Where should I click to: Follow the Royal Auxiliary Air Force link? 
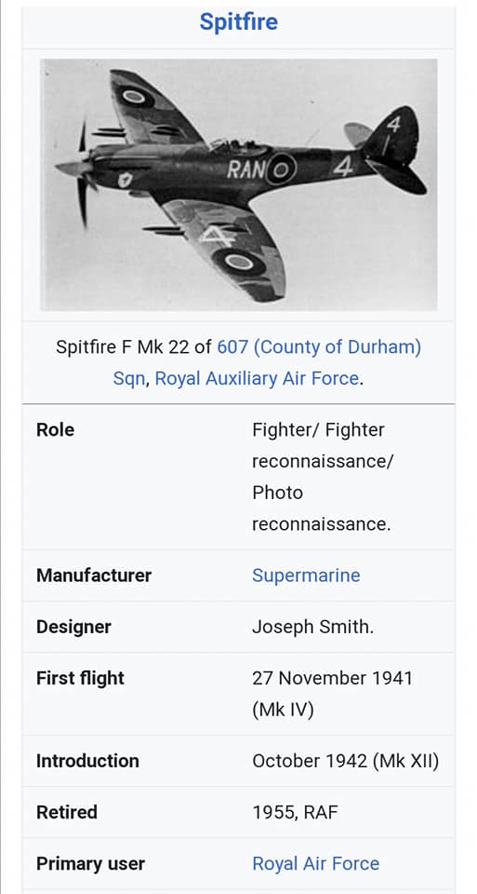(x=257, y=378)
